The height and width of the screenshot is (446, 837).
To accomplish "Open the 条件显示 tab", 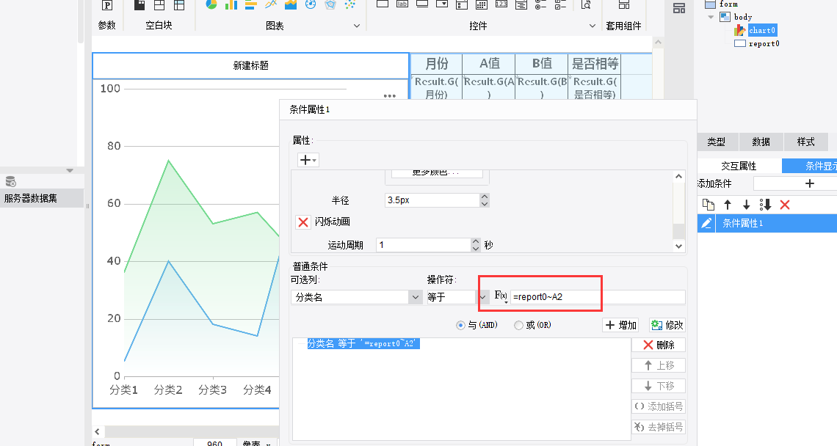I will (810, 166).
